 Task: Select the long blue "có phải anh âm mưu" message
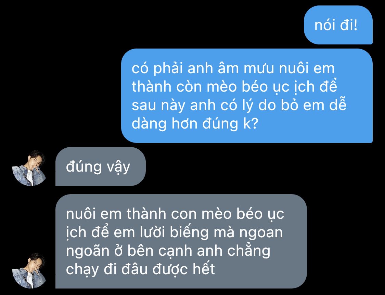click(x=247, y=96)
